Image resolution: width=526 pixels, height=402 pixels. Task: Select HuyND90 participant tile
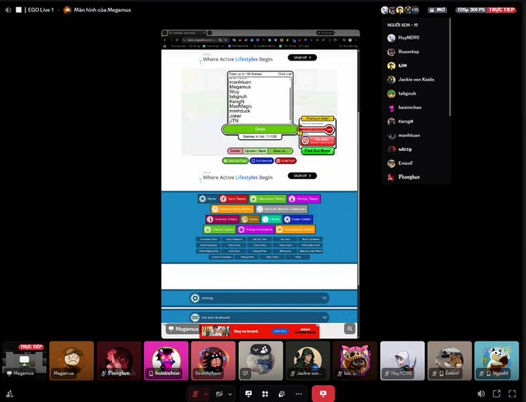(x=402, y=361)
